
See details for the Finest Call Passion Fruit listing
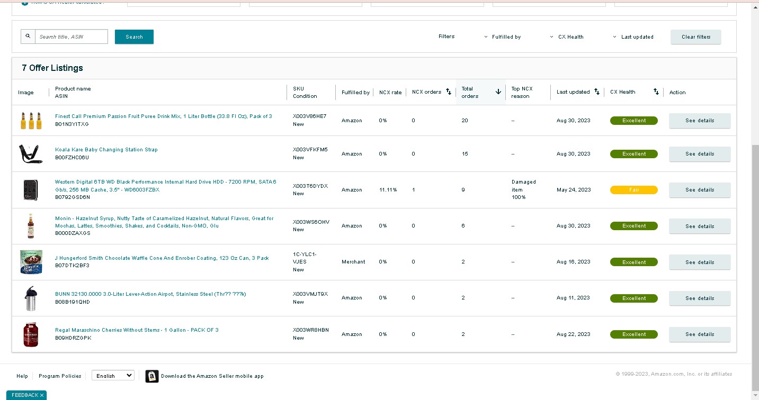pos(700,121)
